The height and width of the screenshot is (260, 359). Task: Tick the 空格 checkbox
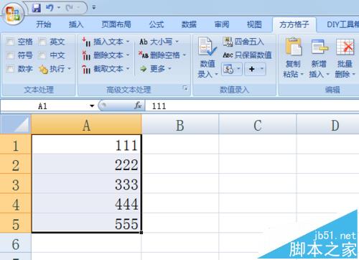10,42
